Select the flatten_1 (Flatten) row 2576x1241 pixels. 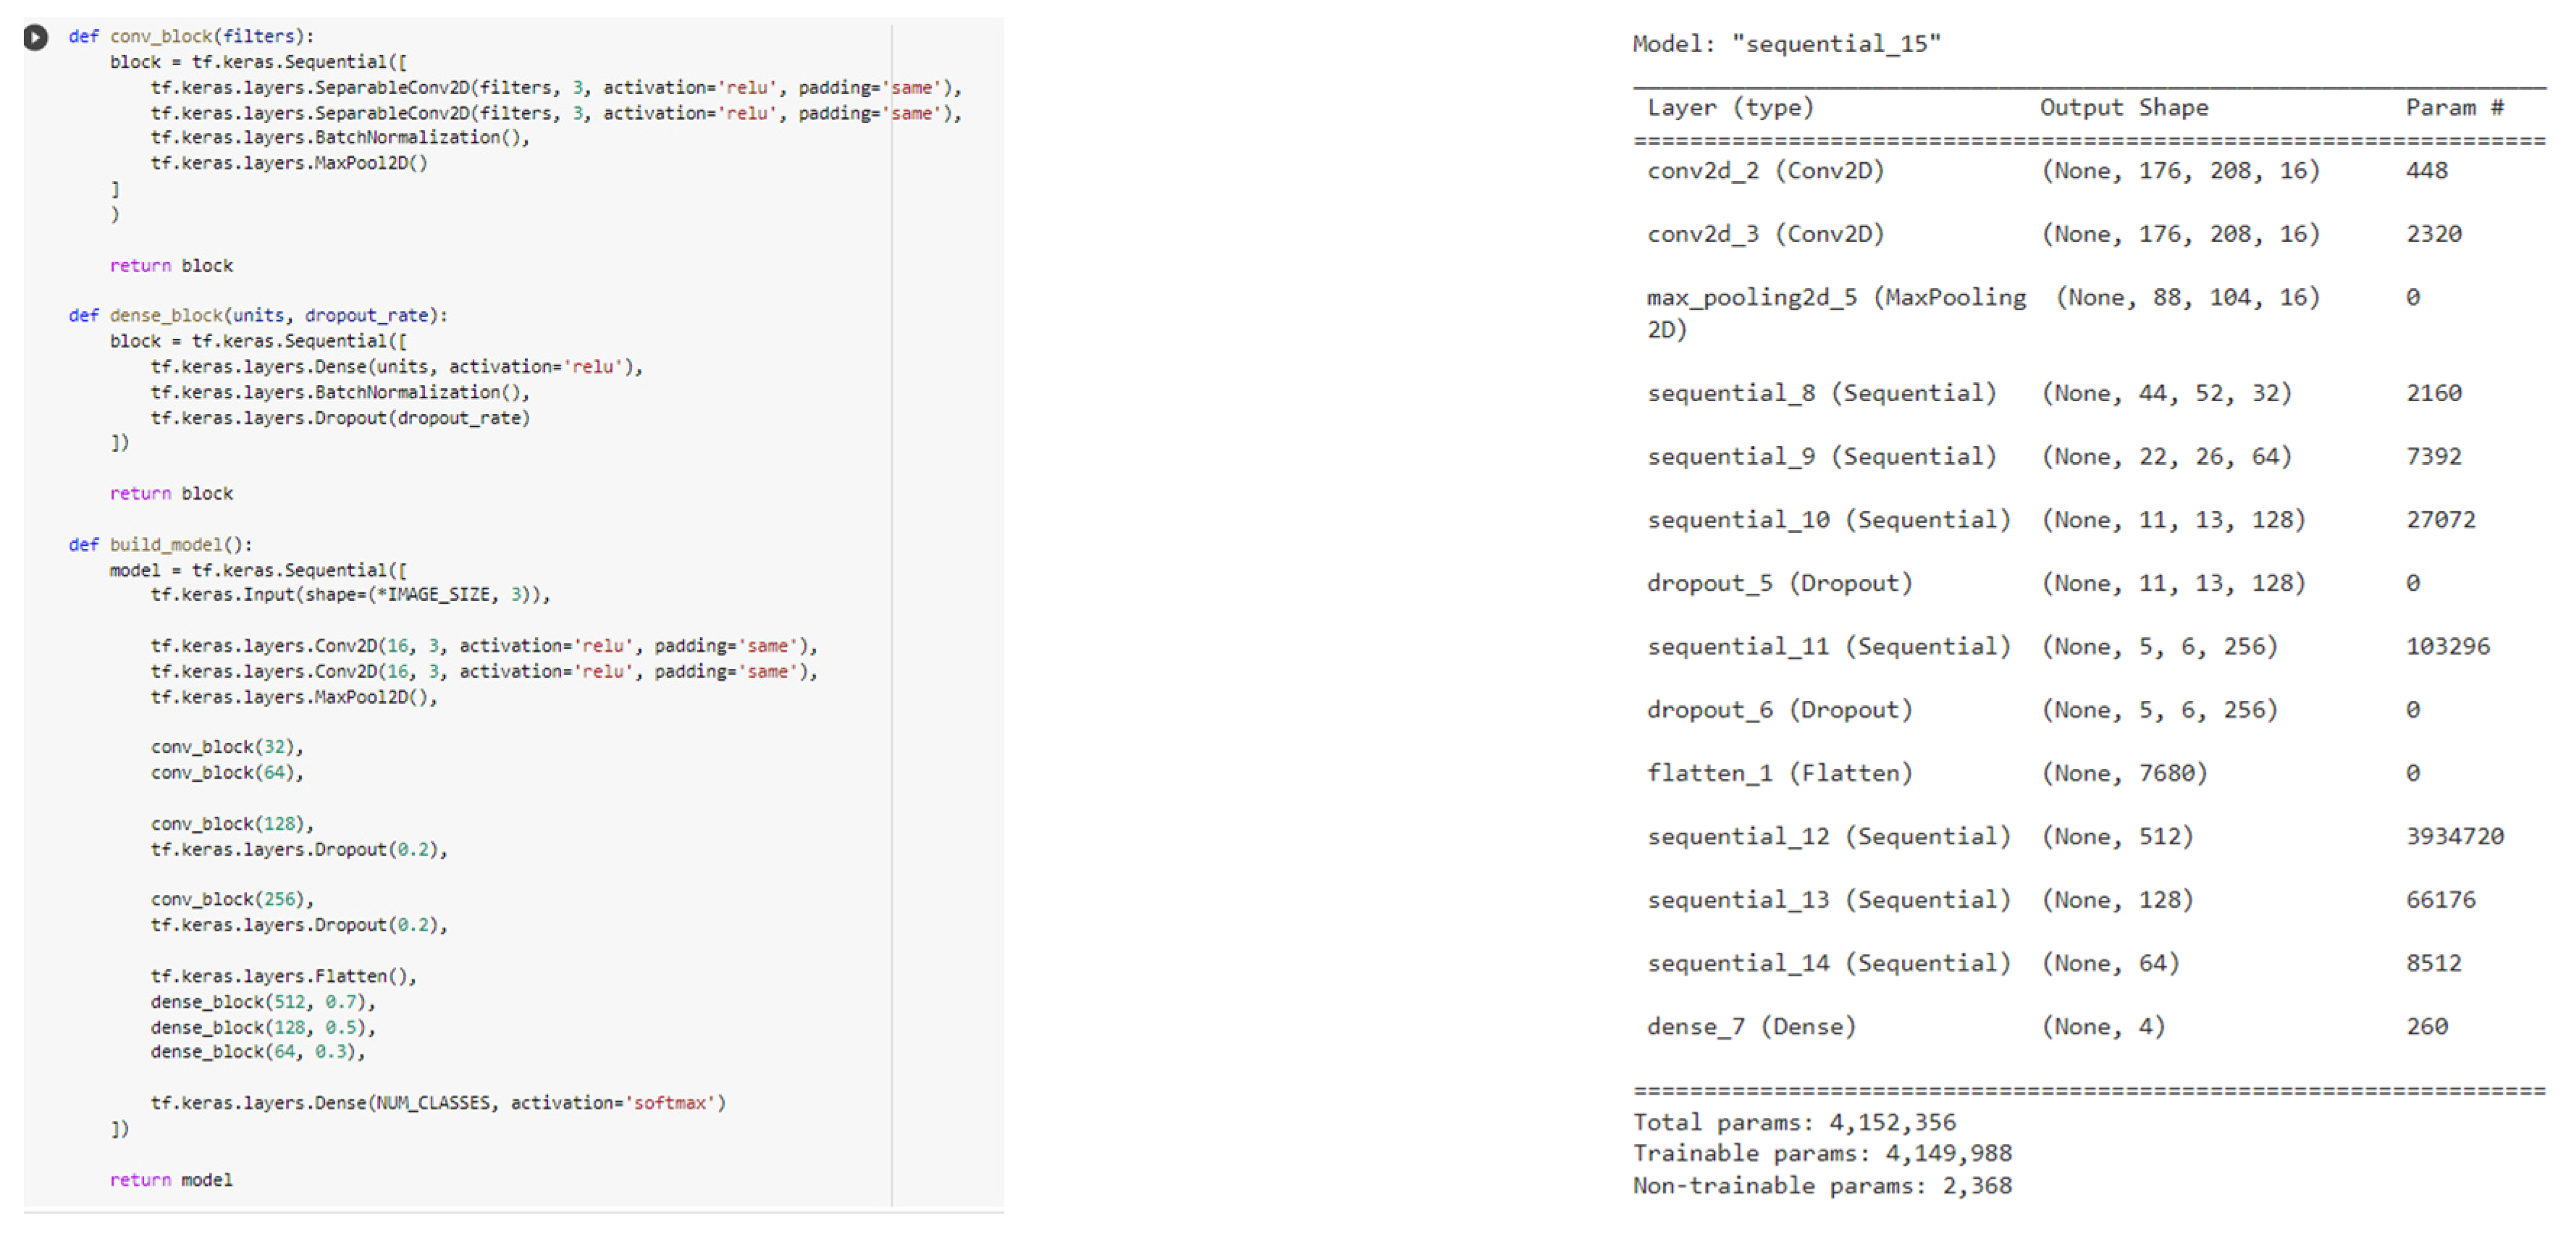[1779, 773]
